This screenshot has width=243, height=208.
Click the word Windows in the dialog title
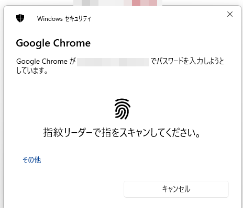[50, 19]
